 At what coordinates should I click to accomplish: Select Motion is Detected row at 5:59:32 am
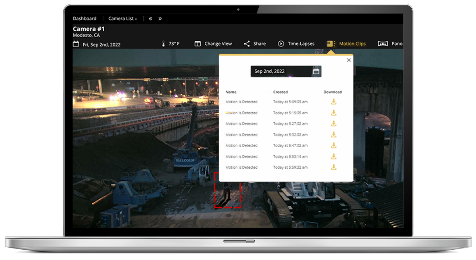click(x=242, y=168)
